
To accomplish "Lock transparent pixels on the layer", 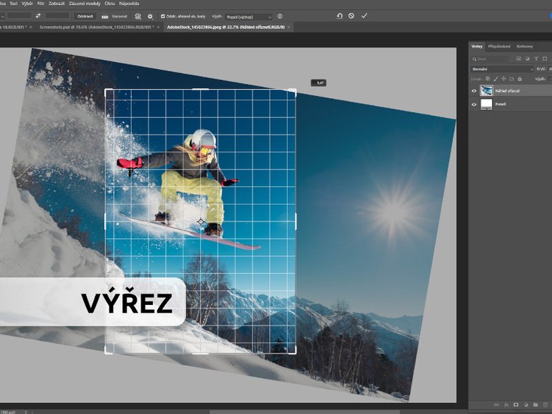I will pyautogui.click(x=488, y=79).
